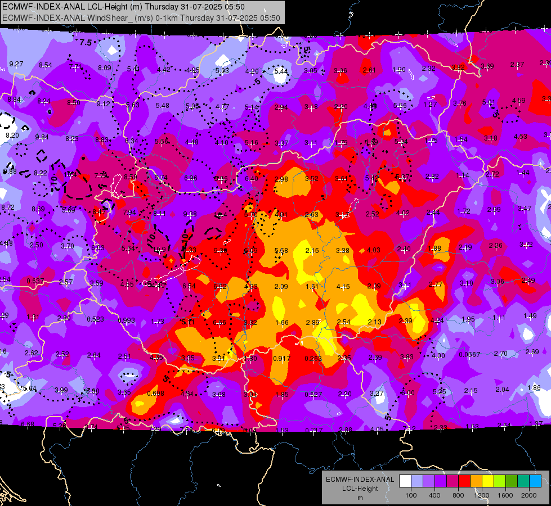This screenshot has width=551, height=506.
Task: Click the '400' legend scale label
Action: [x=434, y=495]
